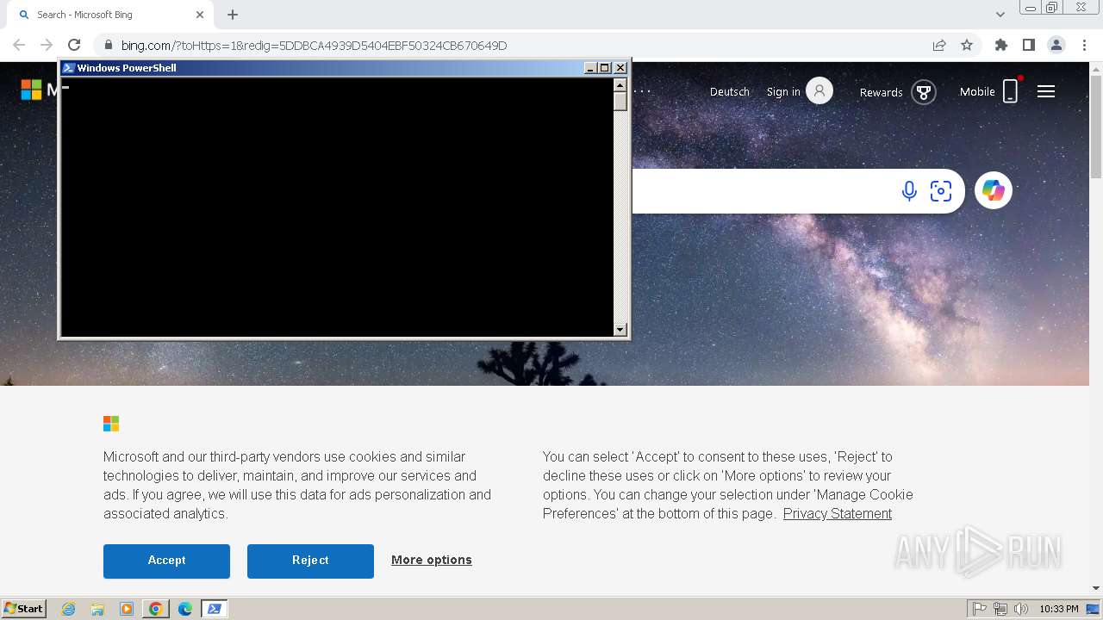This screenshot has width=1103, height=620.
Task: Open the Mobile link on Bing
Action: (x=977, y=91)
